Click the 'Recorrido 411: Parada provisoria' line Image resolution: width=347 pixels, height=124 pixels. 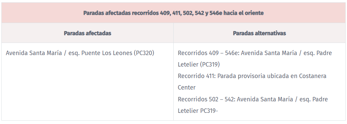pos(252,76)
